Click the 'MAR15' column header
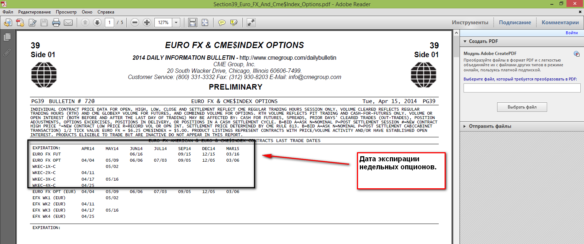The height and width of the screenshot is (244, 584). pyautogui.click(x=233, y=149)
